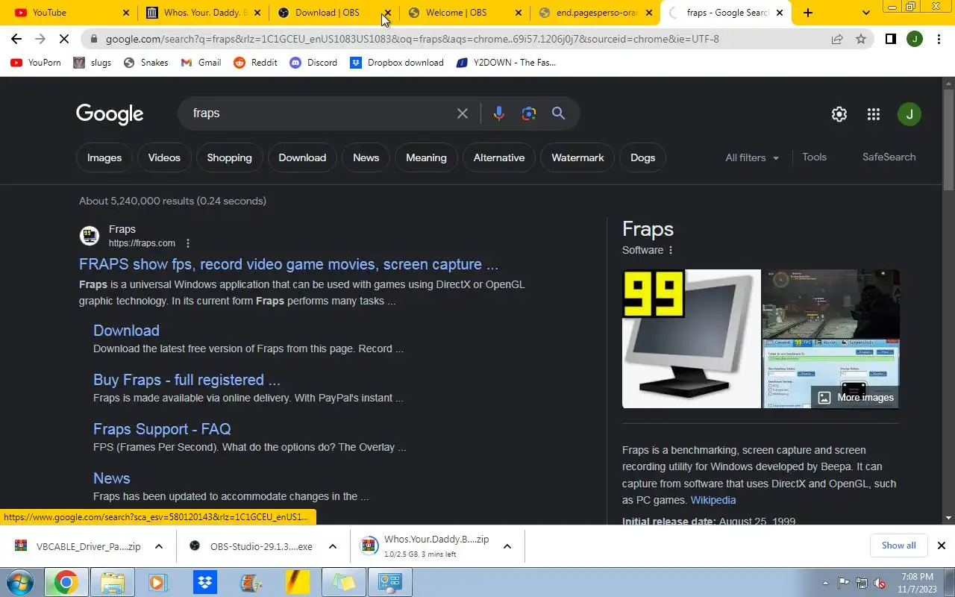Open a new browser tab
The height and width of the screenshot is (597, 955).
[808, 13]
